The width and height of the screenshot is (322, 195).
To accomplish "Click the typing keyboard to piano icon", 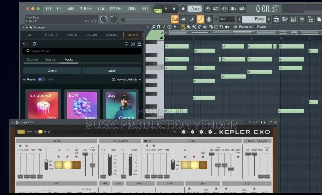I will click(175, 19).
